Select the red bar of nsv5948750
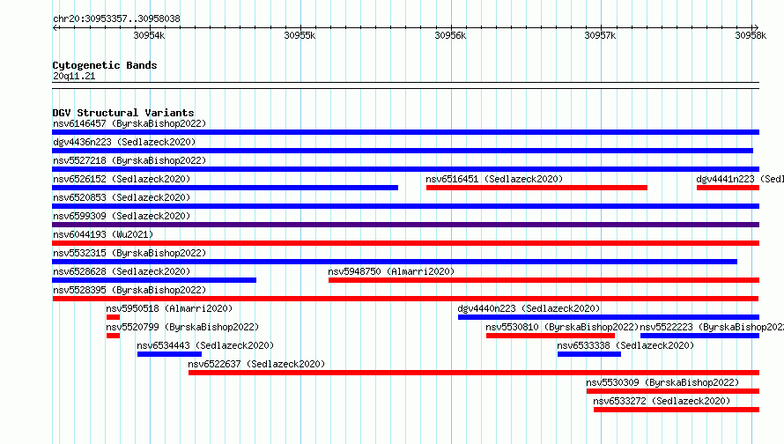784x444 pixels. pos(544,280)
